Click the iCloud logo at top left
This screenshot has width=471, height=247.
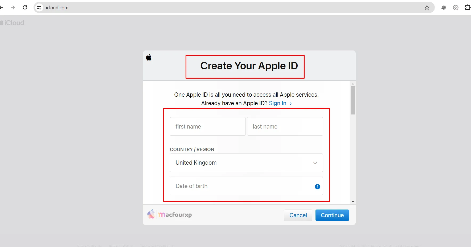12,23
